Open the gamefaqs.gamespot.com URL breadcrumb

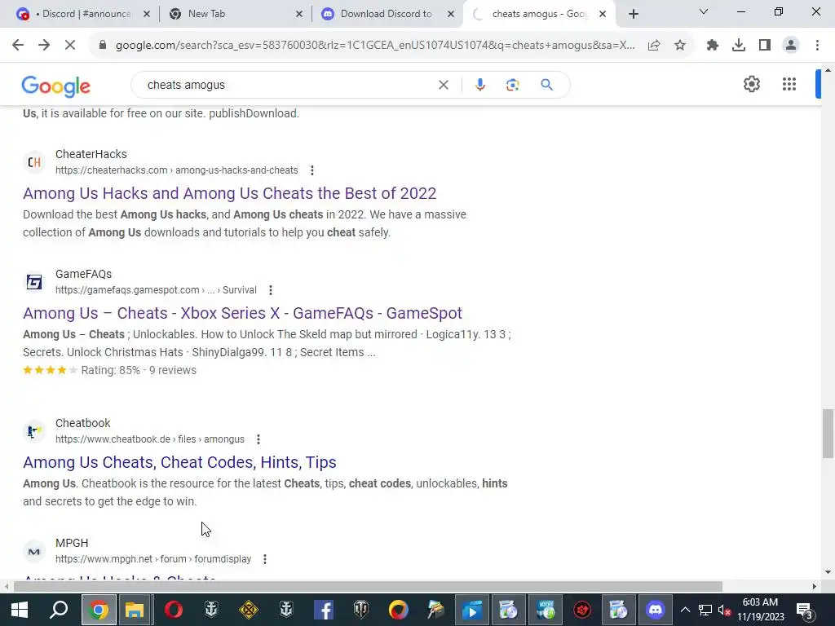click(156, 290)
